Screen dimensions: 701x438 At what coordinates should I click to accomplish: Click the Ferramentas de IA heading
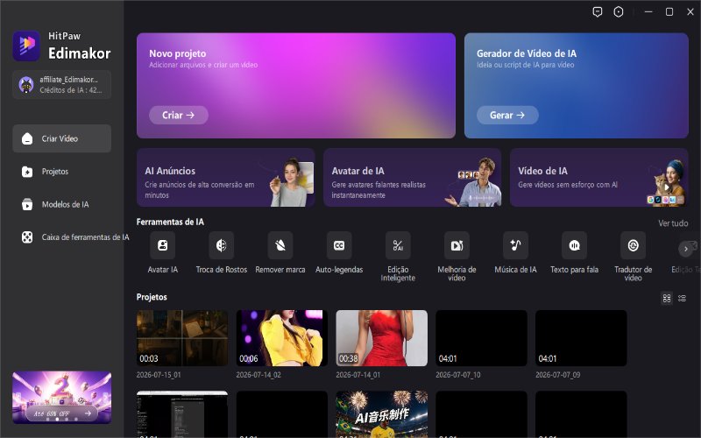click(x=170, y=222)
